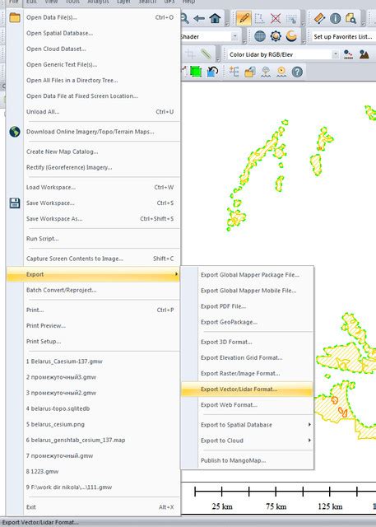Image resolution: width=376 pixels, height=527 pixels.
Task: Expand the Export to Cloud submenu
Action: click(x=248, y=441)
